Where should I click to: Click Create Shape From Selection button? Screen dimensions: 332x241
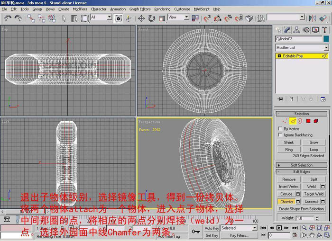click(x=301, y=209)
